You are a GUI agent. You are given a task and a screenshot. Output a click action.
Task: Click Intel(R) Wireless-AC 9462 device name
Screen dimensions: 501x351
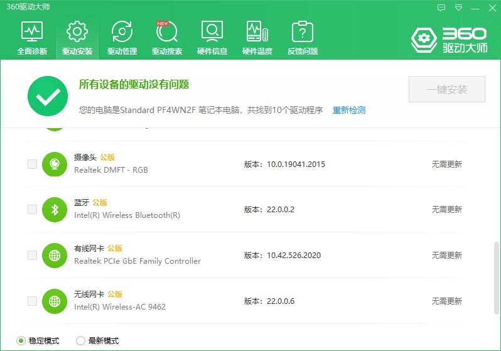click(x=120, y=306)
